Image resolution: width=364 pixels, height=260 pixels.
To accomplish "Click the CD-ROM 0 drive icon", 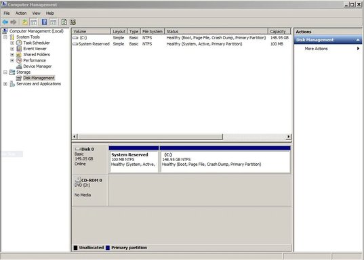I will pos(78,179).
